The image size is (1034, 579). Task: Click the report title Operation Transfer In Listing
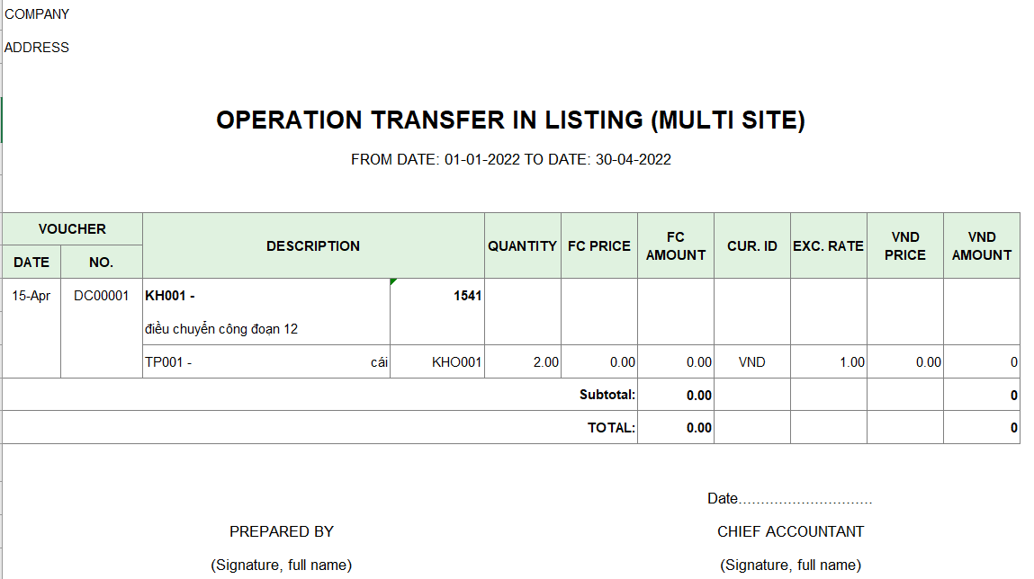(510, 120)
